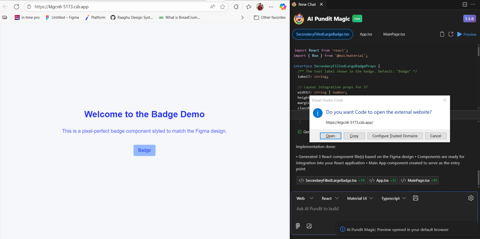The image size is (480, 239).
Task: Click Cancel in the dialog
Action: pyautogui.click(x=435, y=136)
